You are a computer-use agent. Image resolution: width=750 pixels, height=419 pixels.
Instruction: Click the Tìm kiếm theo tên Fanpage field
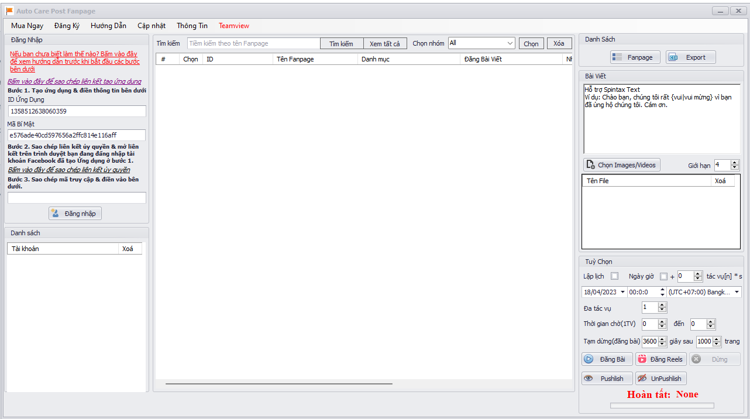[253, 44]
